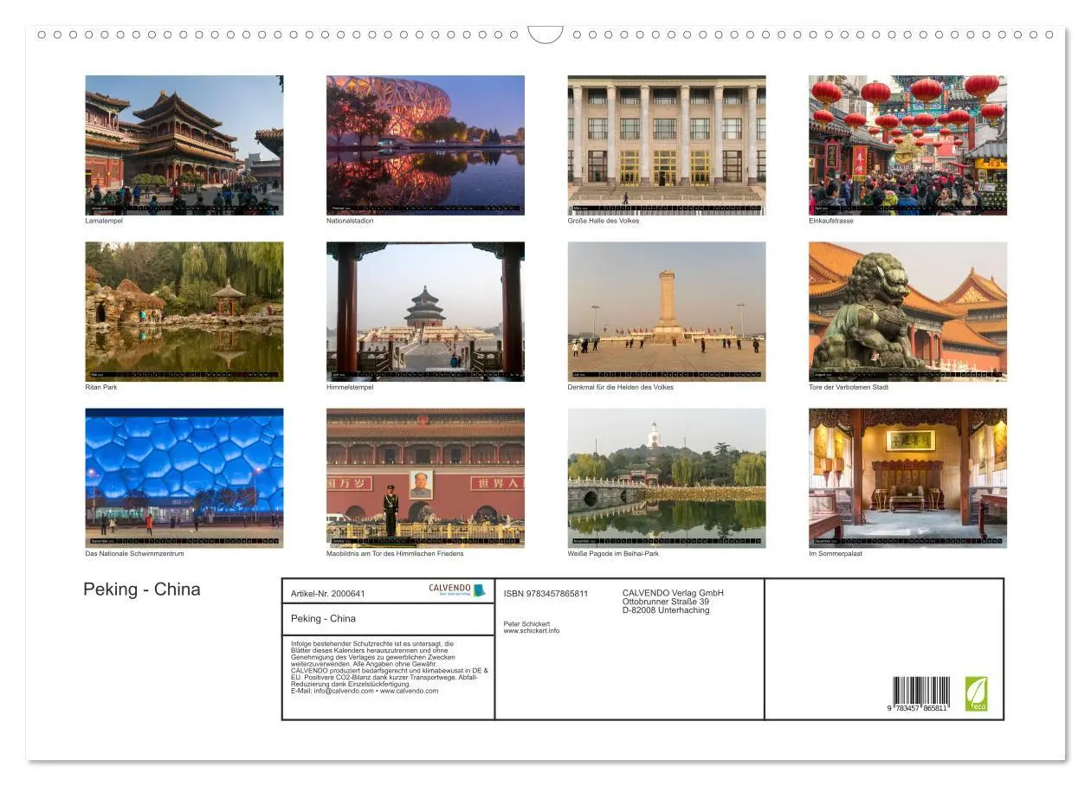Click the Ritan Park thumbnail
Screen dimensions: 1091x786
[x=183, y=310]
